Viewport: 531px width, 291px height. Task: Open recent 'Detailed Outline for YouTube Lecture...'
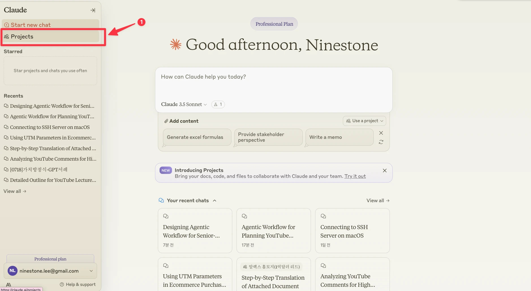(50, 180)
